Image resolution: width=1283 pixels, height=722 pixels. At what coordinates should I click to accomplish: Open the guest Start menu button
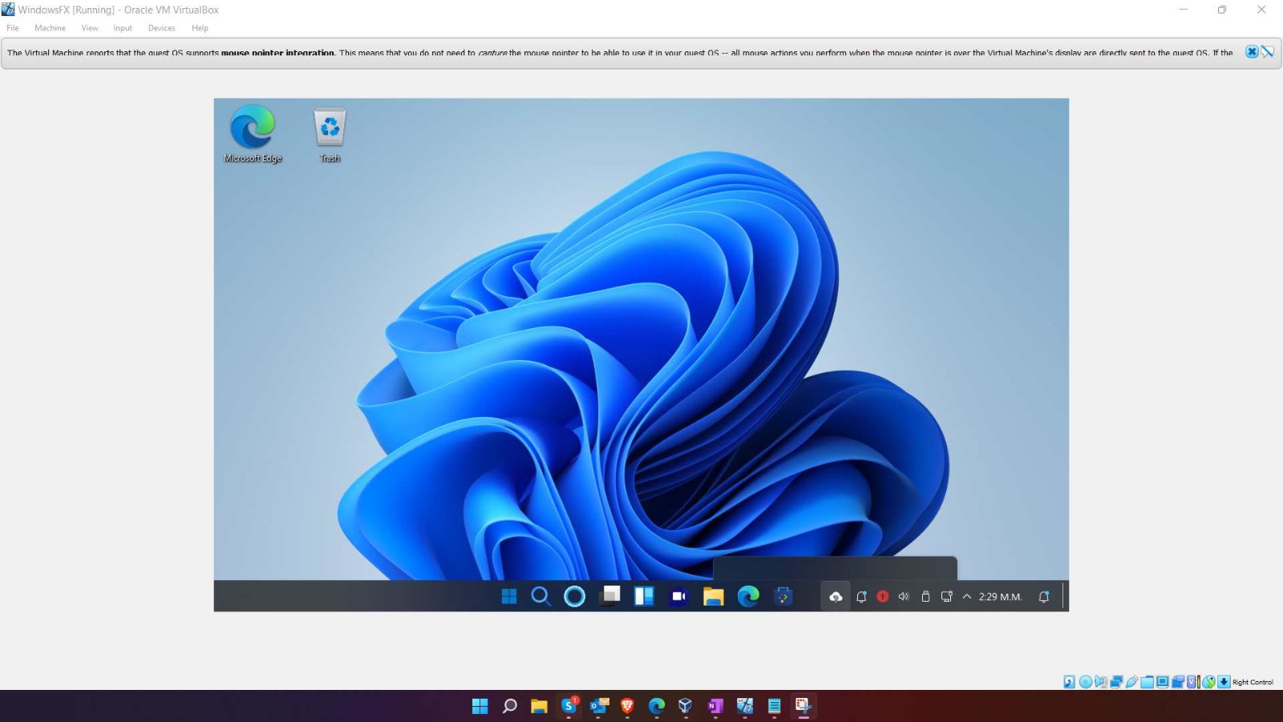[x=509, y=596]
